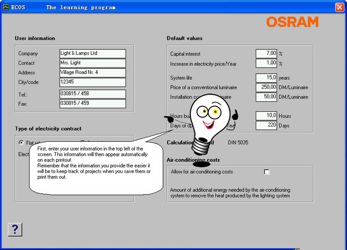Screen dimensions: 347x250
Task: Click the speech bubble help text
Action: [94, 163]
